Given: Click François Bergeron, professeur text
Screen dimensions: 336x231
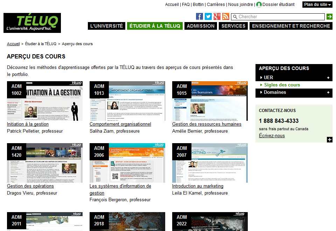Looking at the screenshot, I should click(x=120, y=200).
